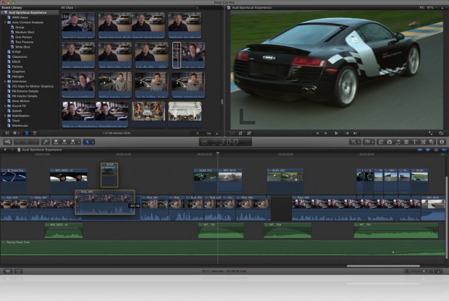Show the Generators browser
The image size is (449, 301).
423,142
